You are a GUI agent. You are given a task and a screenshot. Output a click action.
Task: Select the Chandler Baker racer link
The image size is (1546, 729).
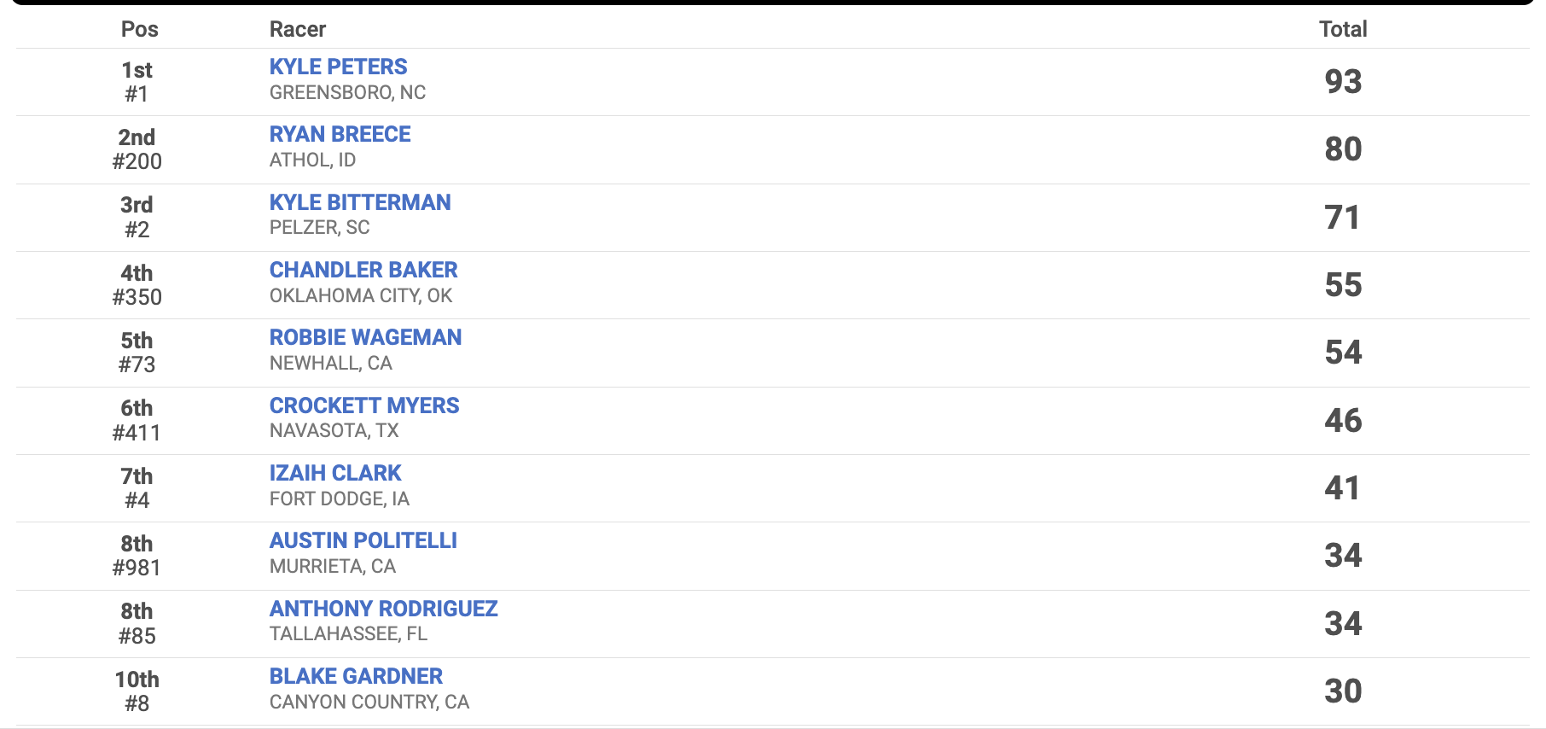tap(363, 270)
